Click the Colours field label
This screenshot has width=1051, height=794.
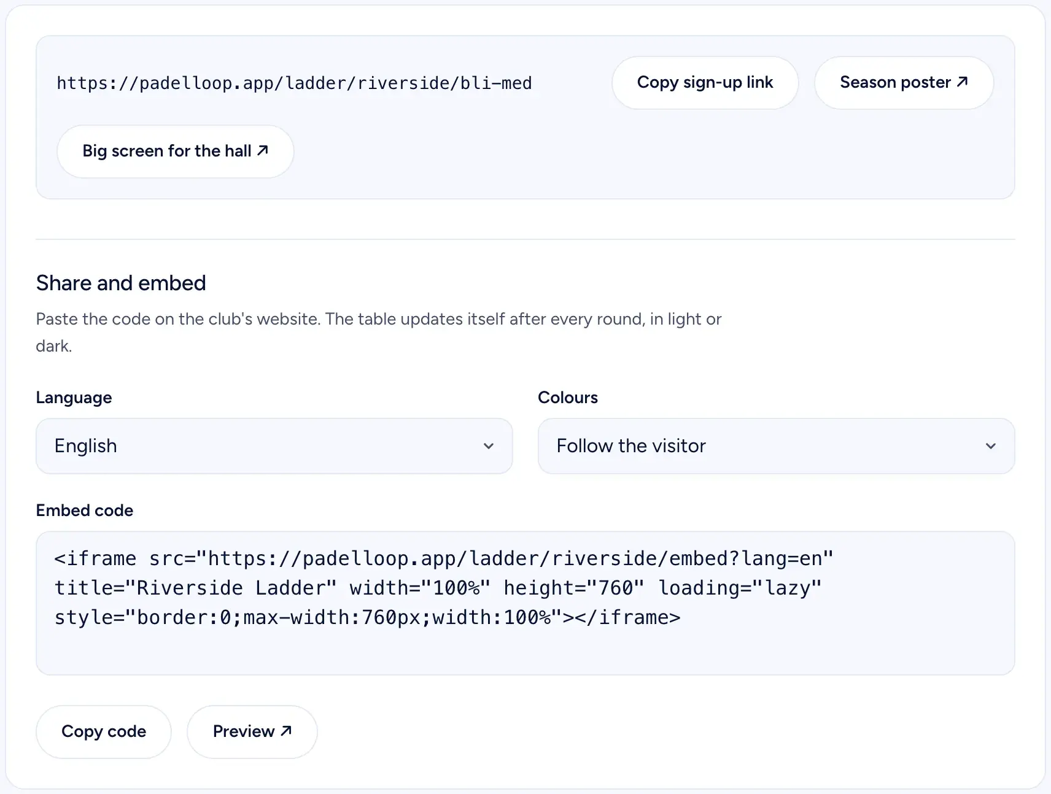[x=568, y=398]
